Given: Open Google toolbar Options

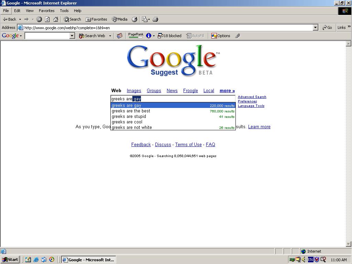Looking at the screenshot, I should tap(221, 36).
